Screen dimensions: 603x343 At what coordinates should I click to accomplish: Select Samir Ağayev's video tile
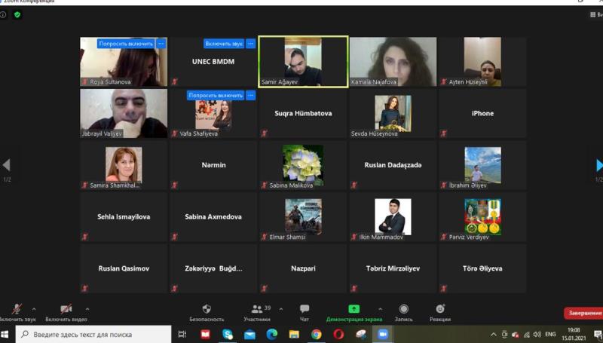303,62
